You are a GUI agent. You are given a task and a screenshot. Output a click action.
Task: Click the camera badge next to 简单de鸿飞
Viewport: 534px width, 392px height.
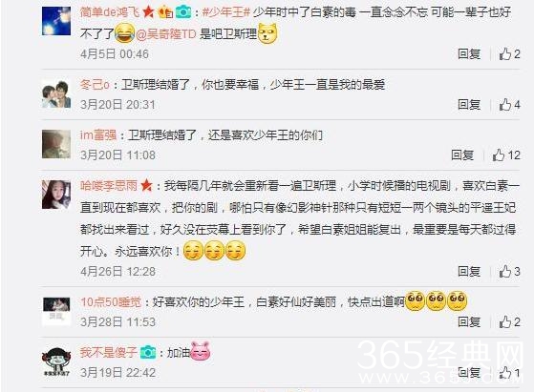(183, 13)
